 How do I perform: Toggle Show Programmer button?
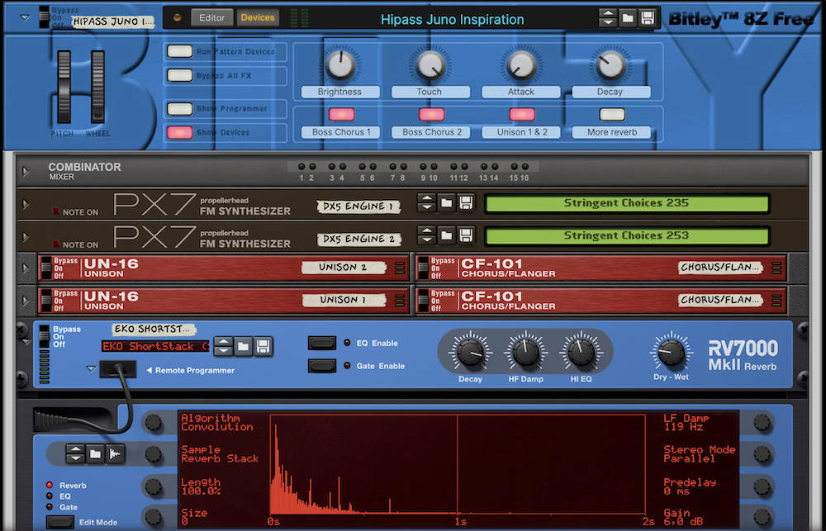[x=179, y=108]
